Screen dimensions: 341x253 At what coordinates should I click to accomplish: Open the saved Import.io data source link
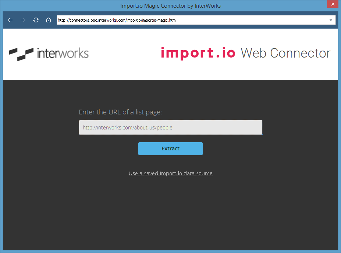click(x=170, y=173)
